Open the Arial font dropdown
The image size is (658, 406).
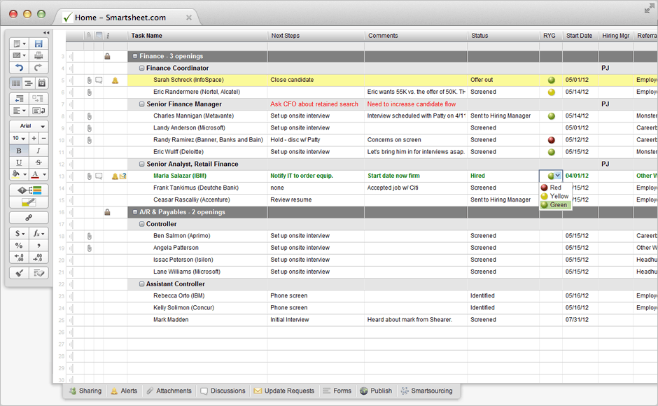29,126
